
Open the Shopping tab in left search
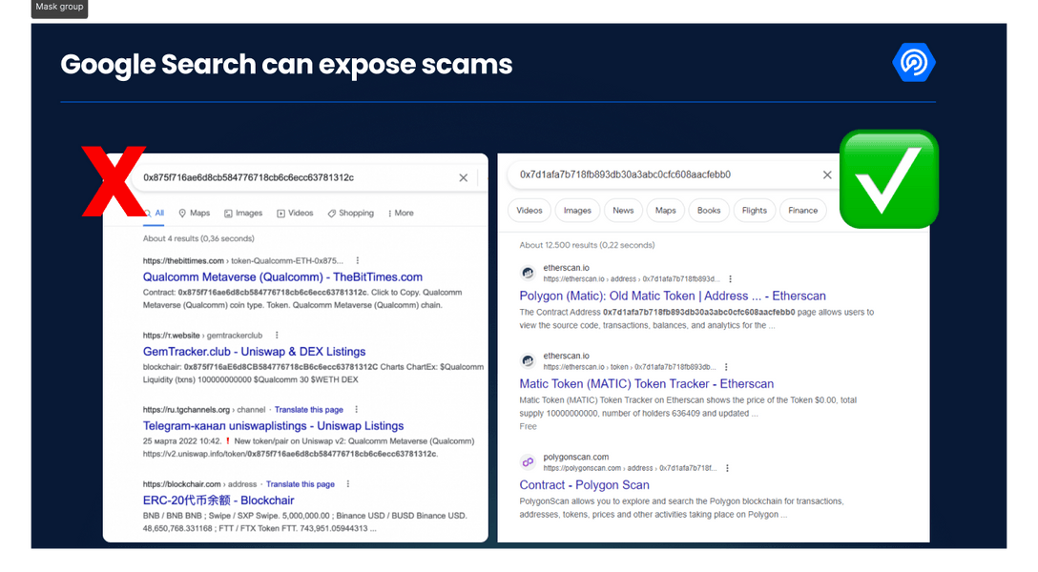[350, 213]
